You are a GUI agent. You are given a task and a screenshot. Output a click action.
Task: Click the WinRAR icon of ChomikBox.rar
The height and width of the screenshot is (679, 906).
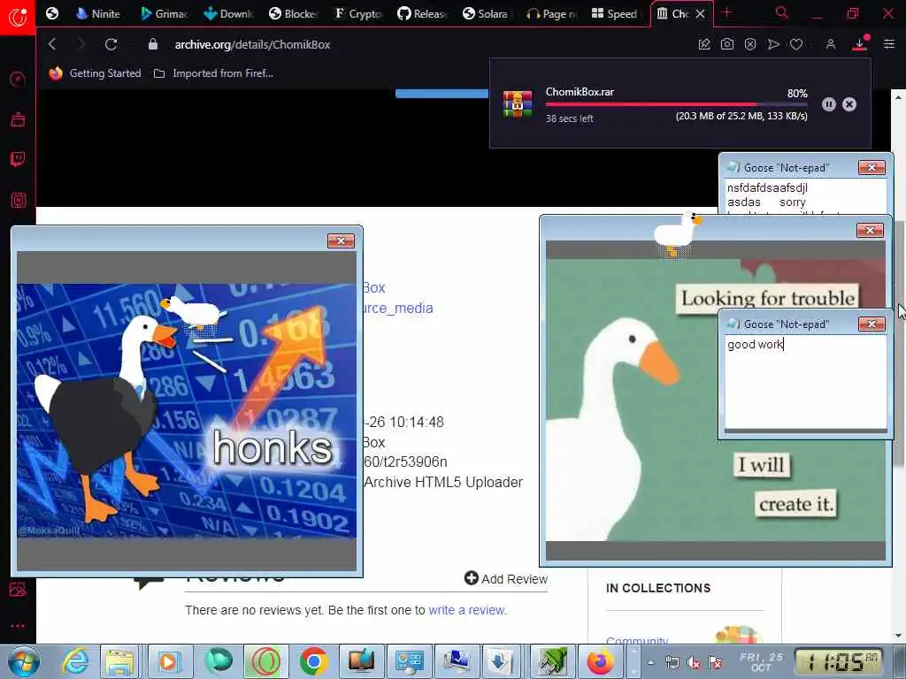pyautogui.click(x=517, y=104)
